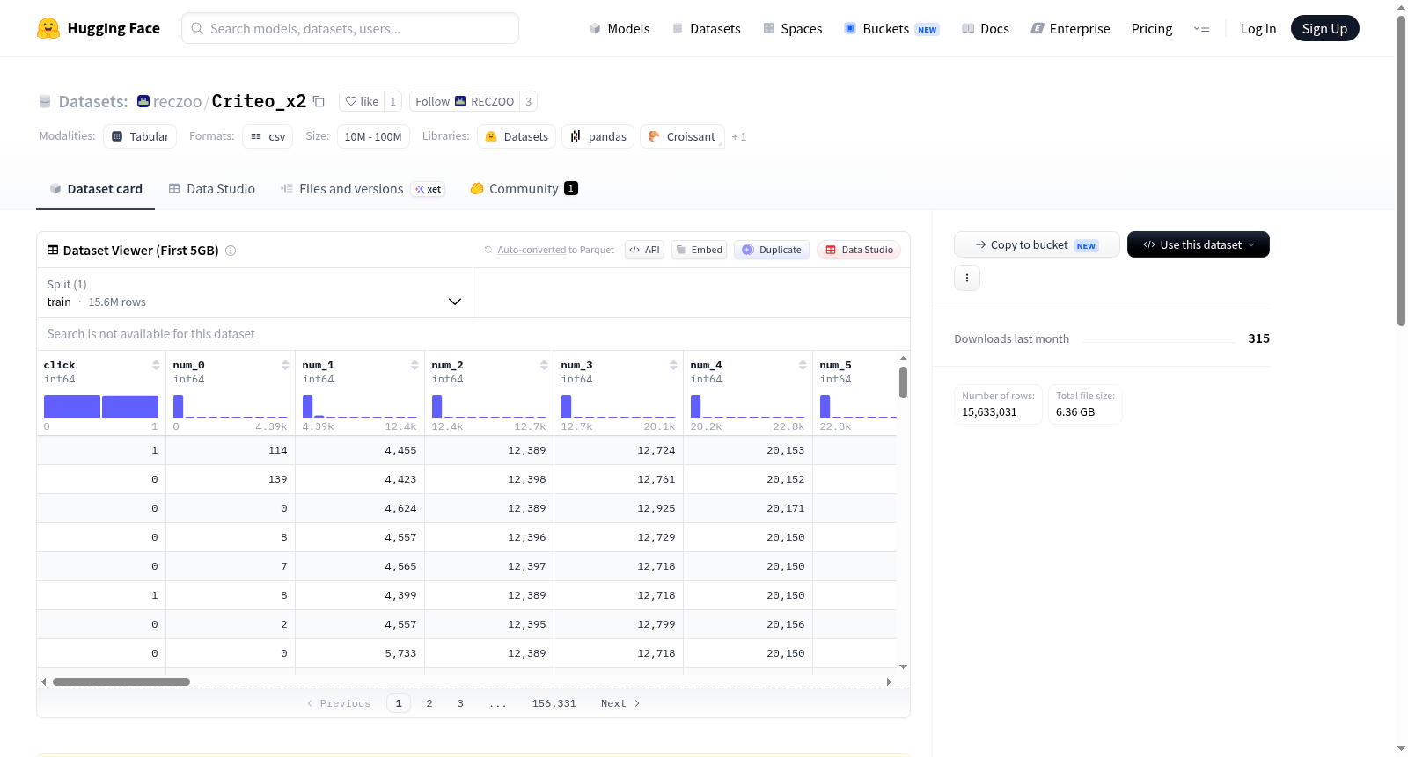Open the three-dot more options button
This screenshot has height=757, width=1408.
point(967,278)
